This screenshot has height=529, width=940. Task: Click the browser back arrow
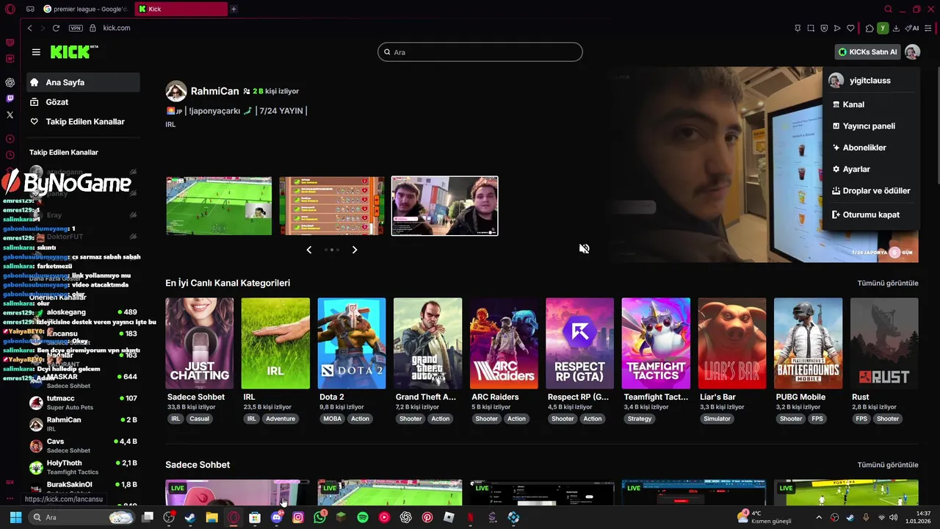pyautogui.click(x=29, y=28)
